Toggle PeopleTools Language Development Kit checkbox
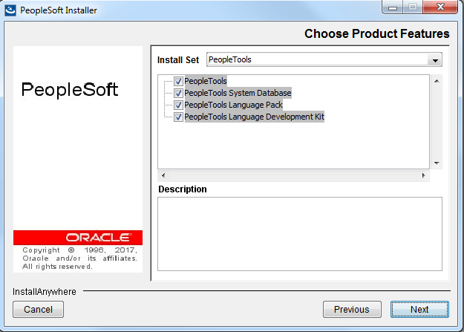 (x=178, y=117)
